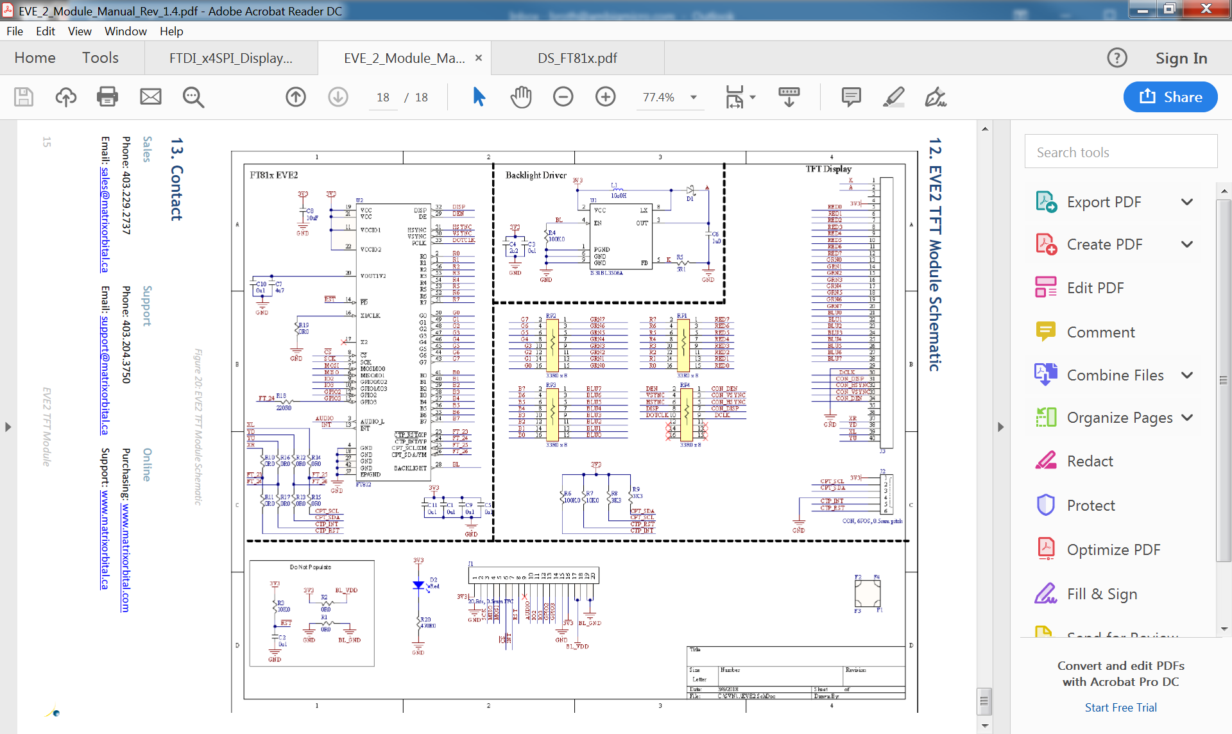Viewport: 1232px width, 734px height.
Task: Click the current page number field
Action: pyautogui.click(x=383, y=98)
